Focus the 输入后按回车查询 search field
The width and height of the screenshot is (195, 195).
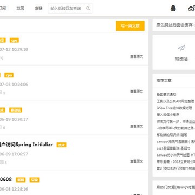pyautogui.click(x=70, y=8)
